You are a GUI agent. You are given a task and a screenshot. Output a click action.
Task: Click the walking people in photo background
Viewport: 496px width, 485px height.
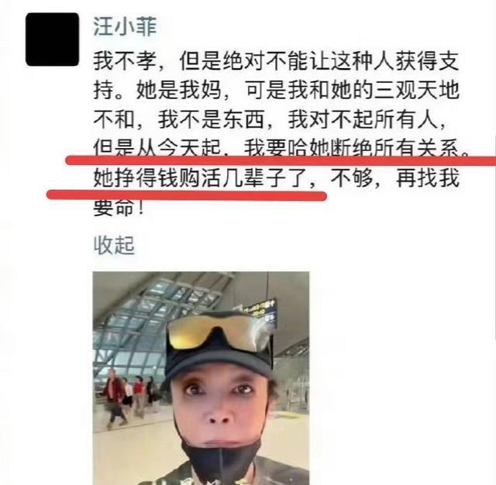(128, 395)
